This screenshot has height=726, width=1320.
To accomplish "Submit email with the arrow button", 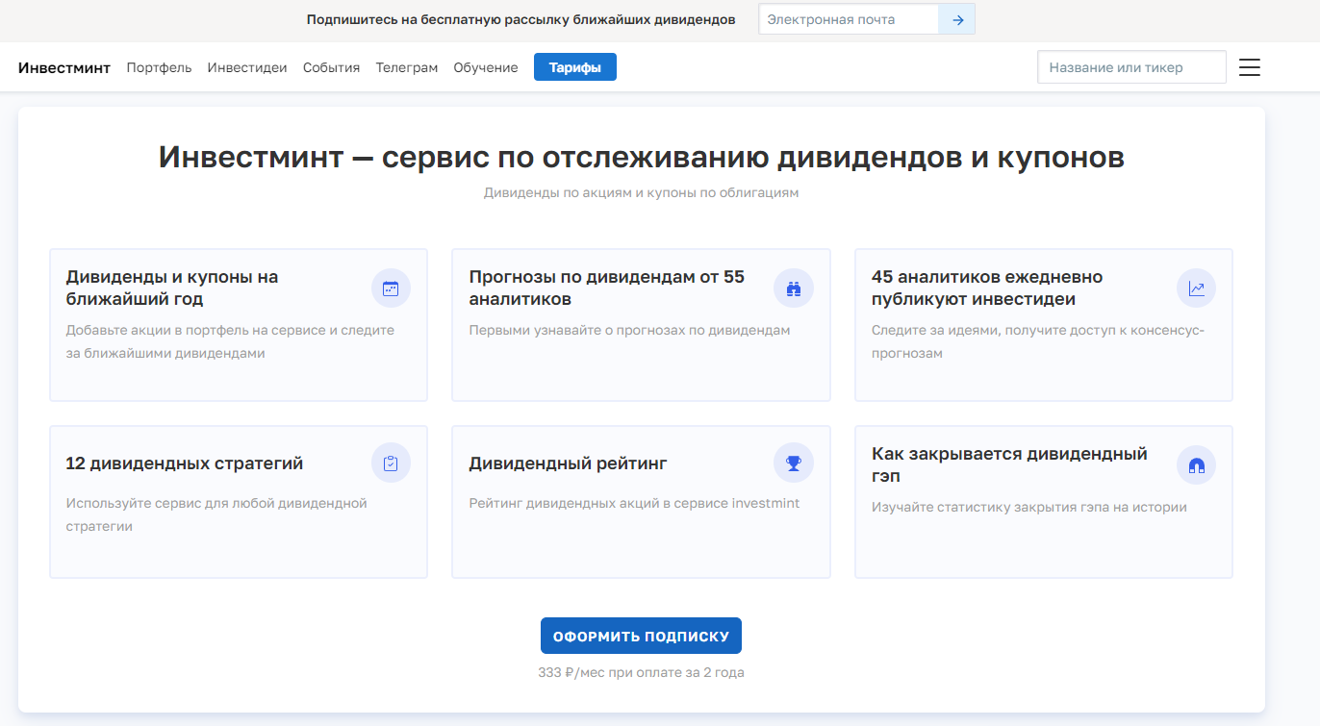I will coord(957,19).
